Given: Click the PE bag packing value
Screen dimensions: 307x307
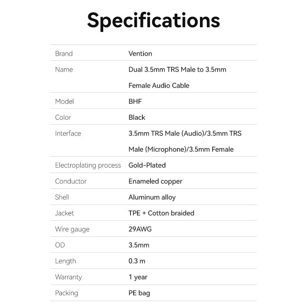Looking at the screenshot, I should [x=139, y=293].
